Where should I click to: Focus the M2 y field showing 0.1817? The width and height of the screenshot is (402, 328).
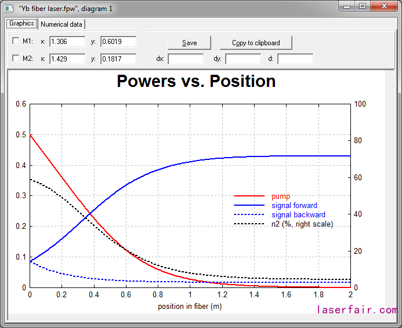118,59
